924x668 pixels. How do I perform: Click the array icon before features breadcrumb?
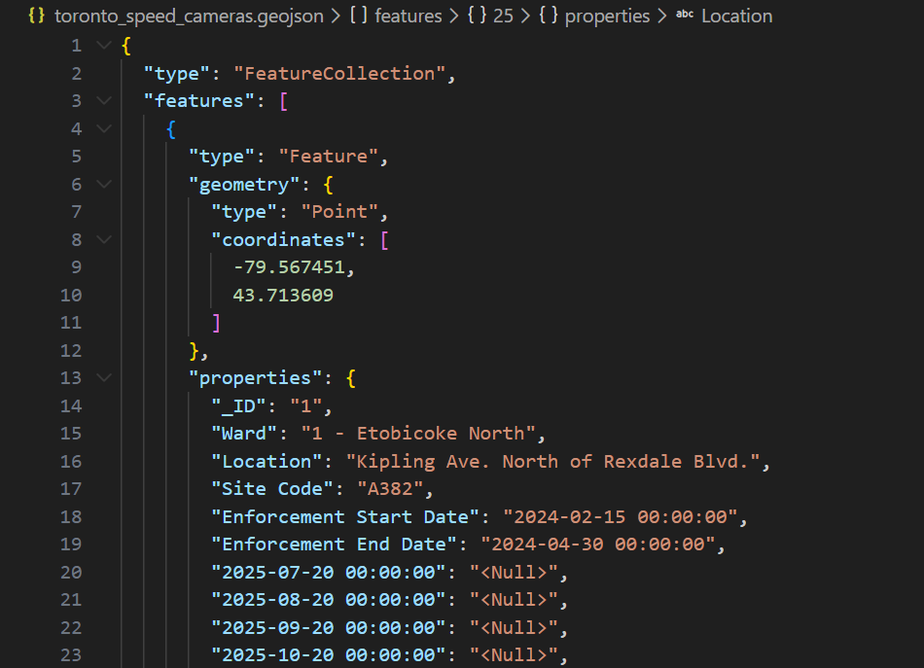coord(358,17)
